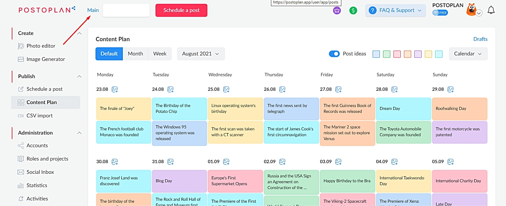
Task: Open the green dollar sign icon
Action: coord(353,10)
